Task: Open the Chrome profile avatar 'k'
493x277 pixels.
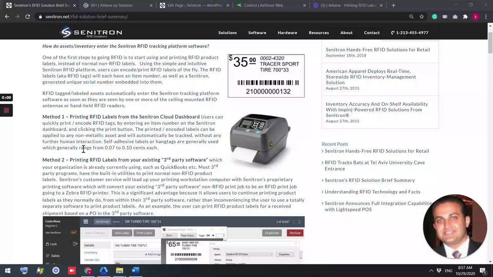Action: coord(476,17)
